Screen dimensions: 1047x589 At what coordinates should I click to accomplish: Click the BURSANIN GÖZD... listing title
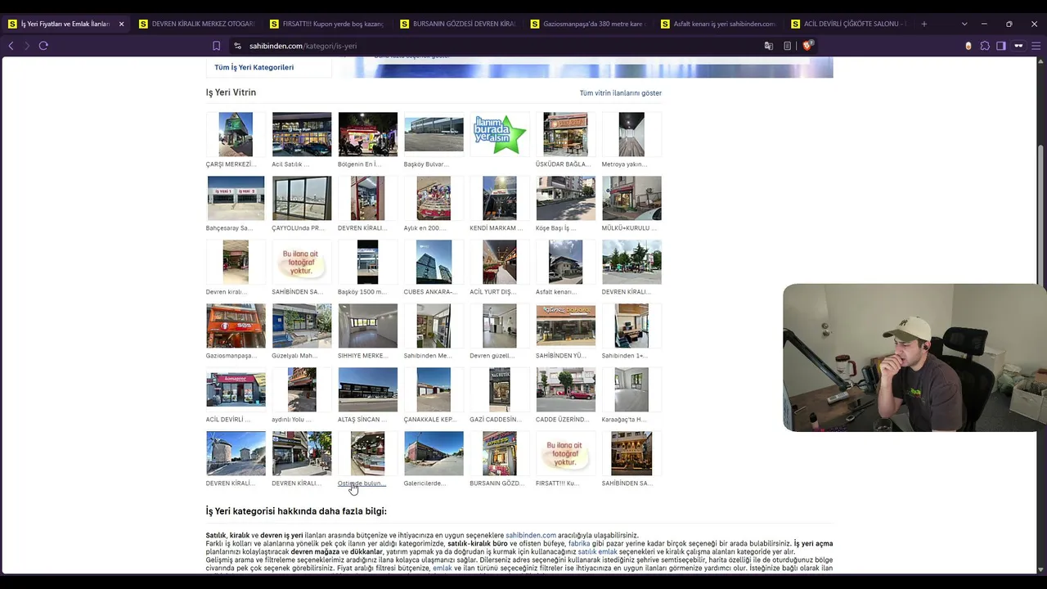coord(497,483)
